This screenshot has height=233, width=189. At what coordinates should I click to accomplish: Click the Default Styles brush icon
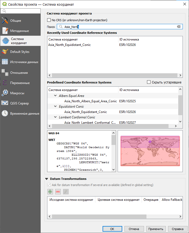point(5,52)
